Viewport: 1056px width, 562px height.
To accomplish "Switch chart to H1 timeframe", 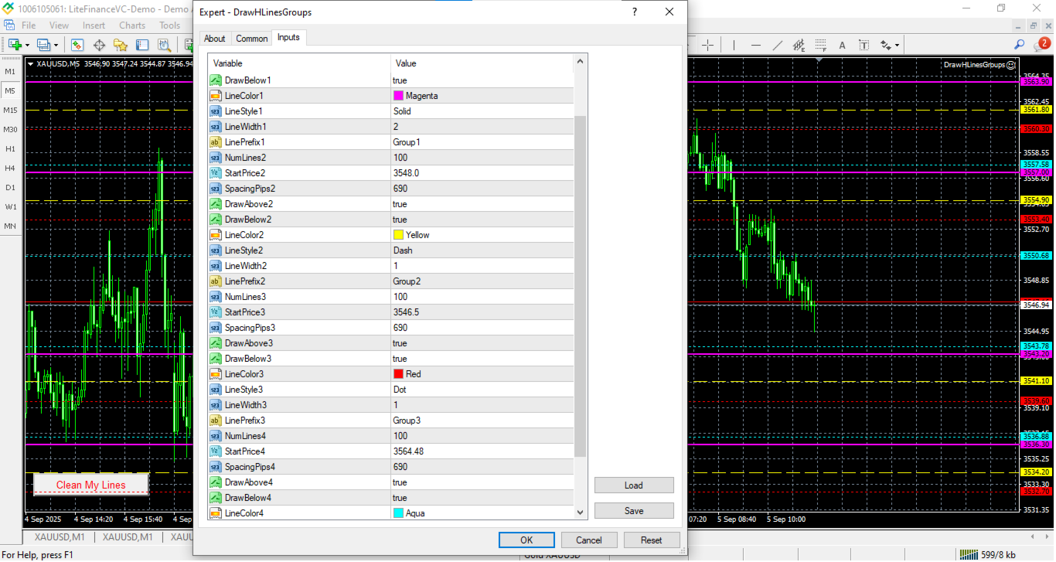I will point(10,148).
